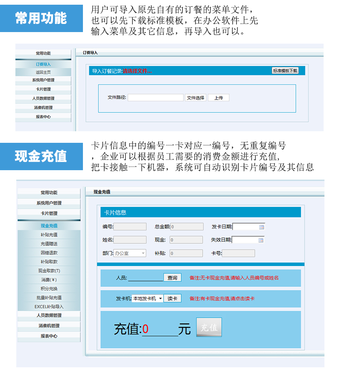Open EXCEL补贴导入 from the sidebar
342x372 pixels.
point(49,307)
